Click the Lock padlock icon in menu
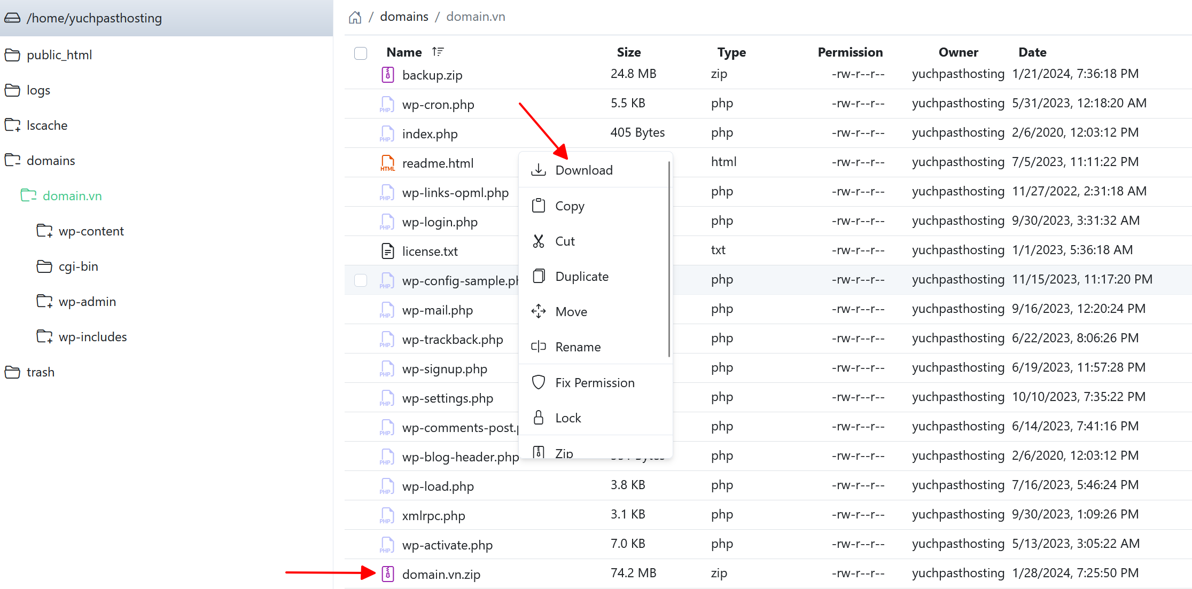 pos(539,418)
